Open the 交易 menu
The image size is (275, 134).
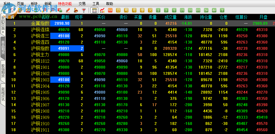(x=82, y=4)
